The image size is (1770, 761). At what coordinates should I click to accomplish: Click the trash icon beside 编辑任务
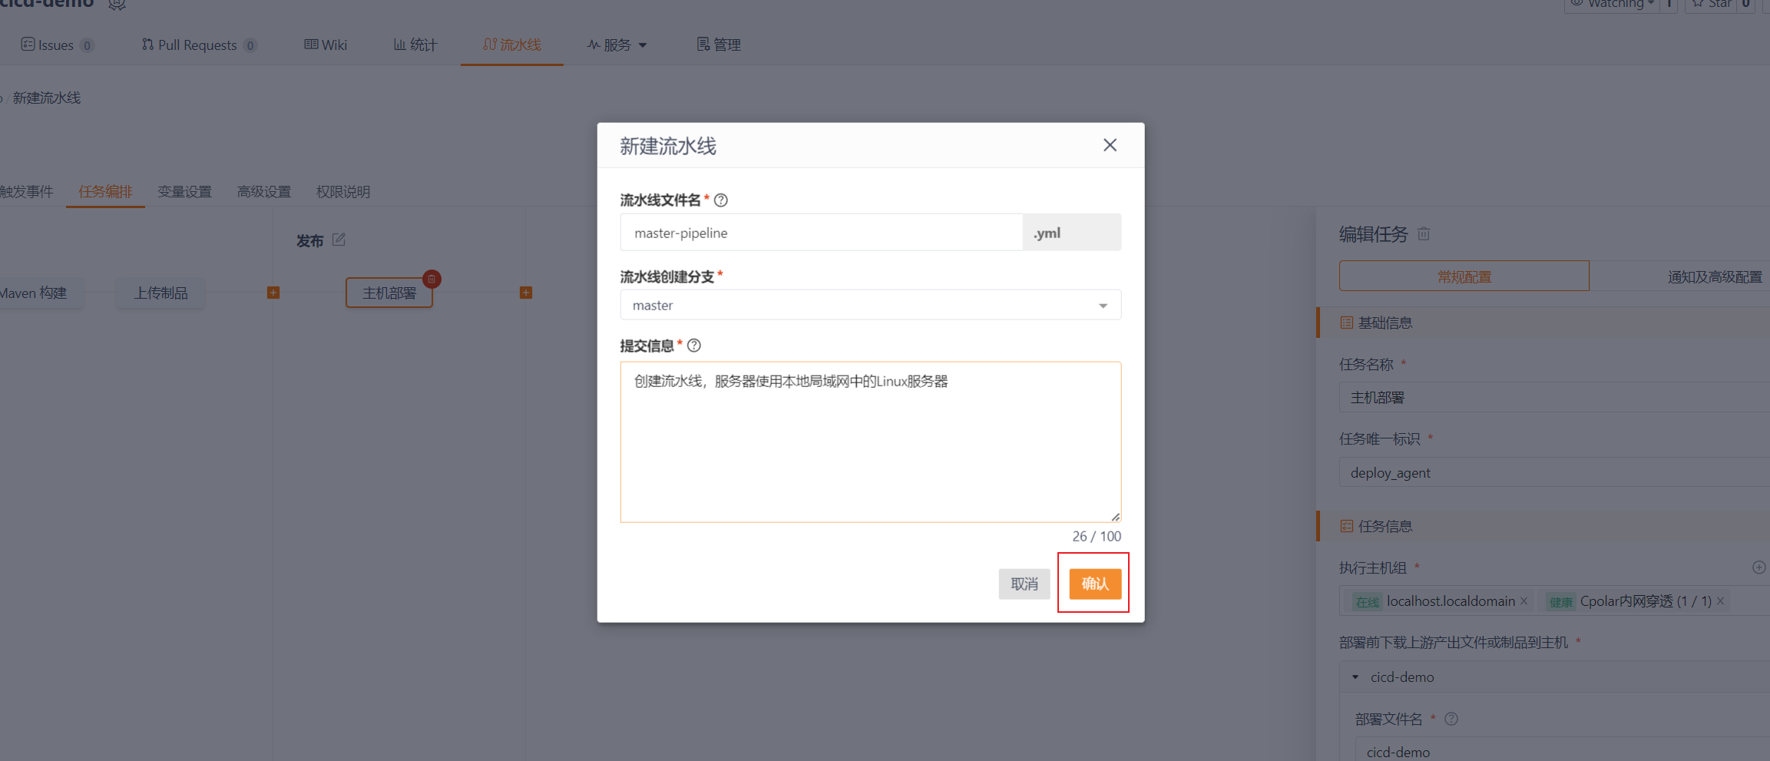point(1424,233)
